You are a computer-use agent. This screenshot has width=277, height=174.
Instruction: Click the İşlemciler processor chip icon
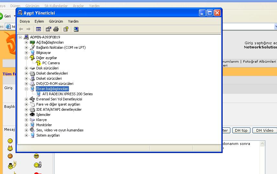point(32,115)
